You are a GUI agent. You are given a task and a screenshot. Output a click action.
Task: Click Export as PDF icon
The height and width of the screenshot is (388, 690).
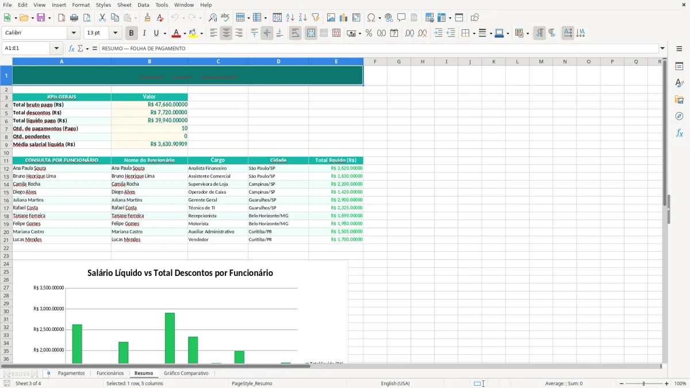coord(62,18)
